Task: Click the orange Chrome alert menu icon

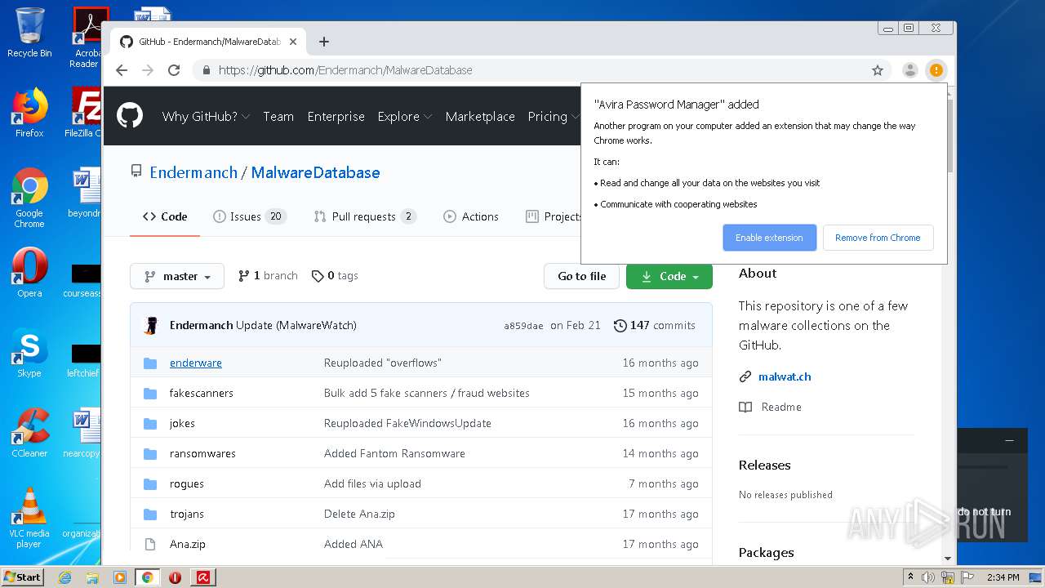Action: [x=936, y=70]
